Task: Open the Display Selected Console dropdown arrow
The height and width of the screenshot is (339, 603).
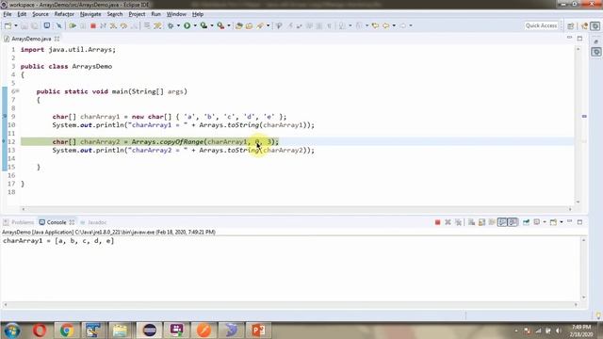Action: 545,222
